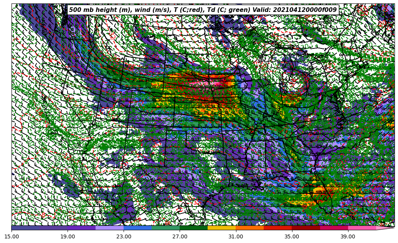Click the bright red colorbar segment

click(x=277, y=228)
